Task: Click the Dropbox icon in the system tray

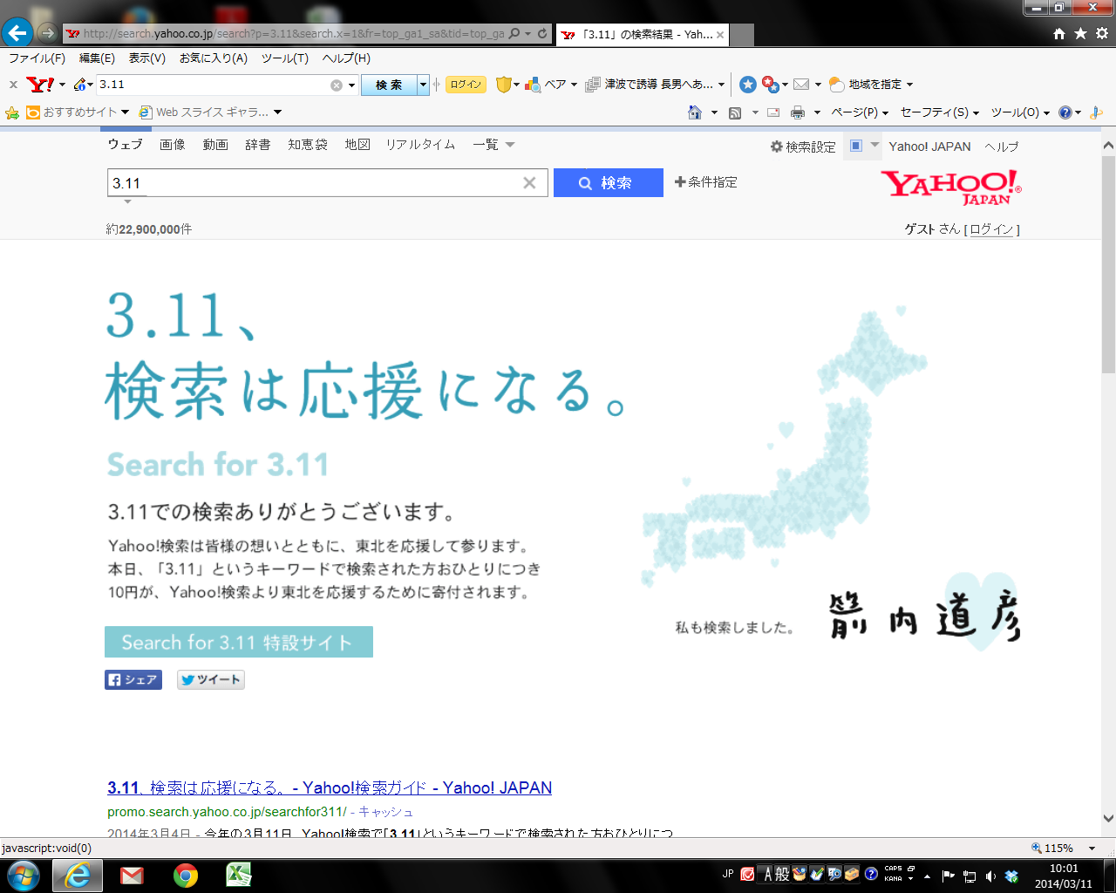Action: click(x=1011, y=876)
